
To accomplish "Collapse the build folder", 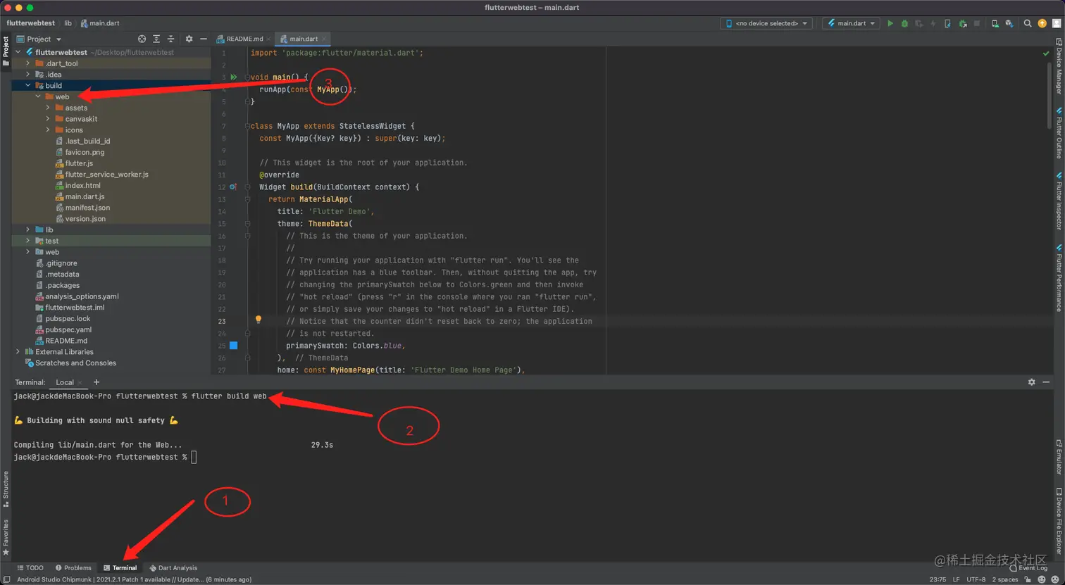I will (x=28, y=86).
